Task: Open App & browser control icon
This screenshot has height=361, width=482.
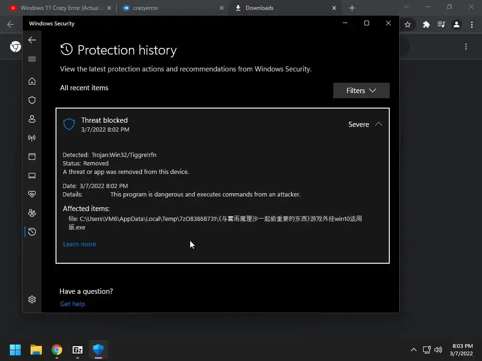Action: pyautogui.click(x=32, y=157)
